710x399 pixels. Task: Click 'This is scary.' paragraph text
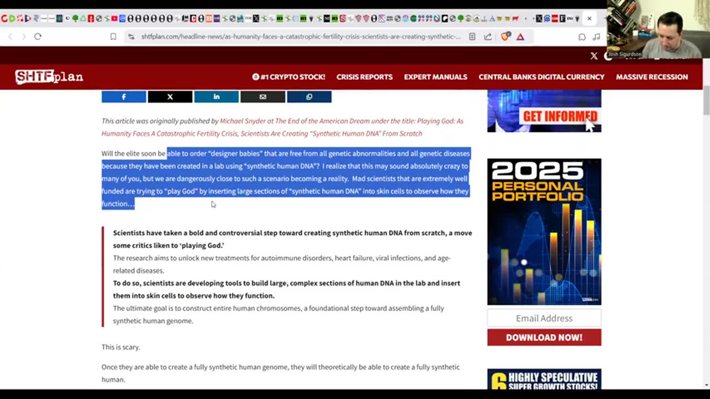[121, 347]
